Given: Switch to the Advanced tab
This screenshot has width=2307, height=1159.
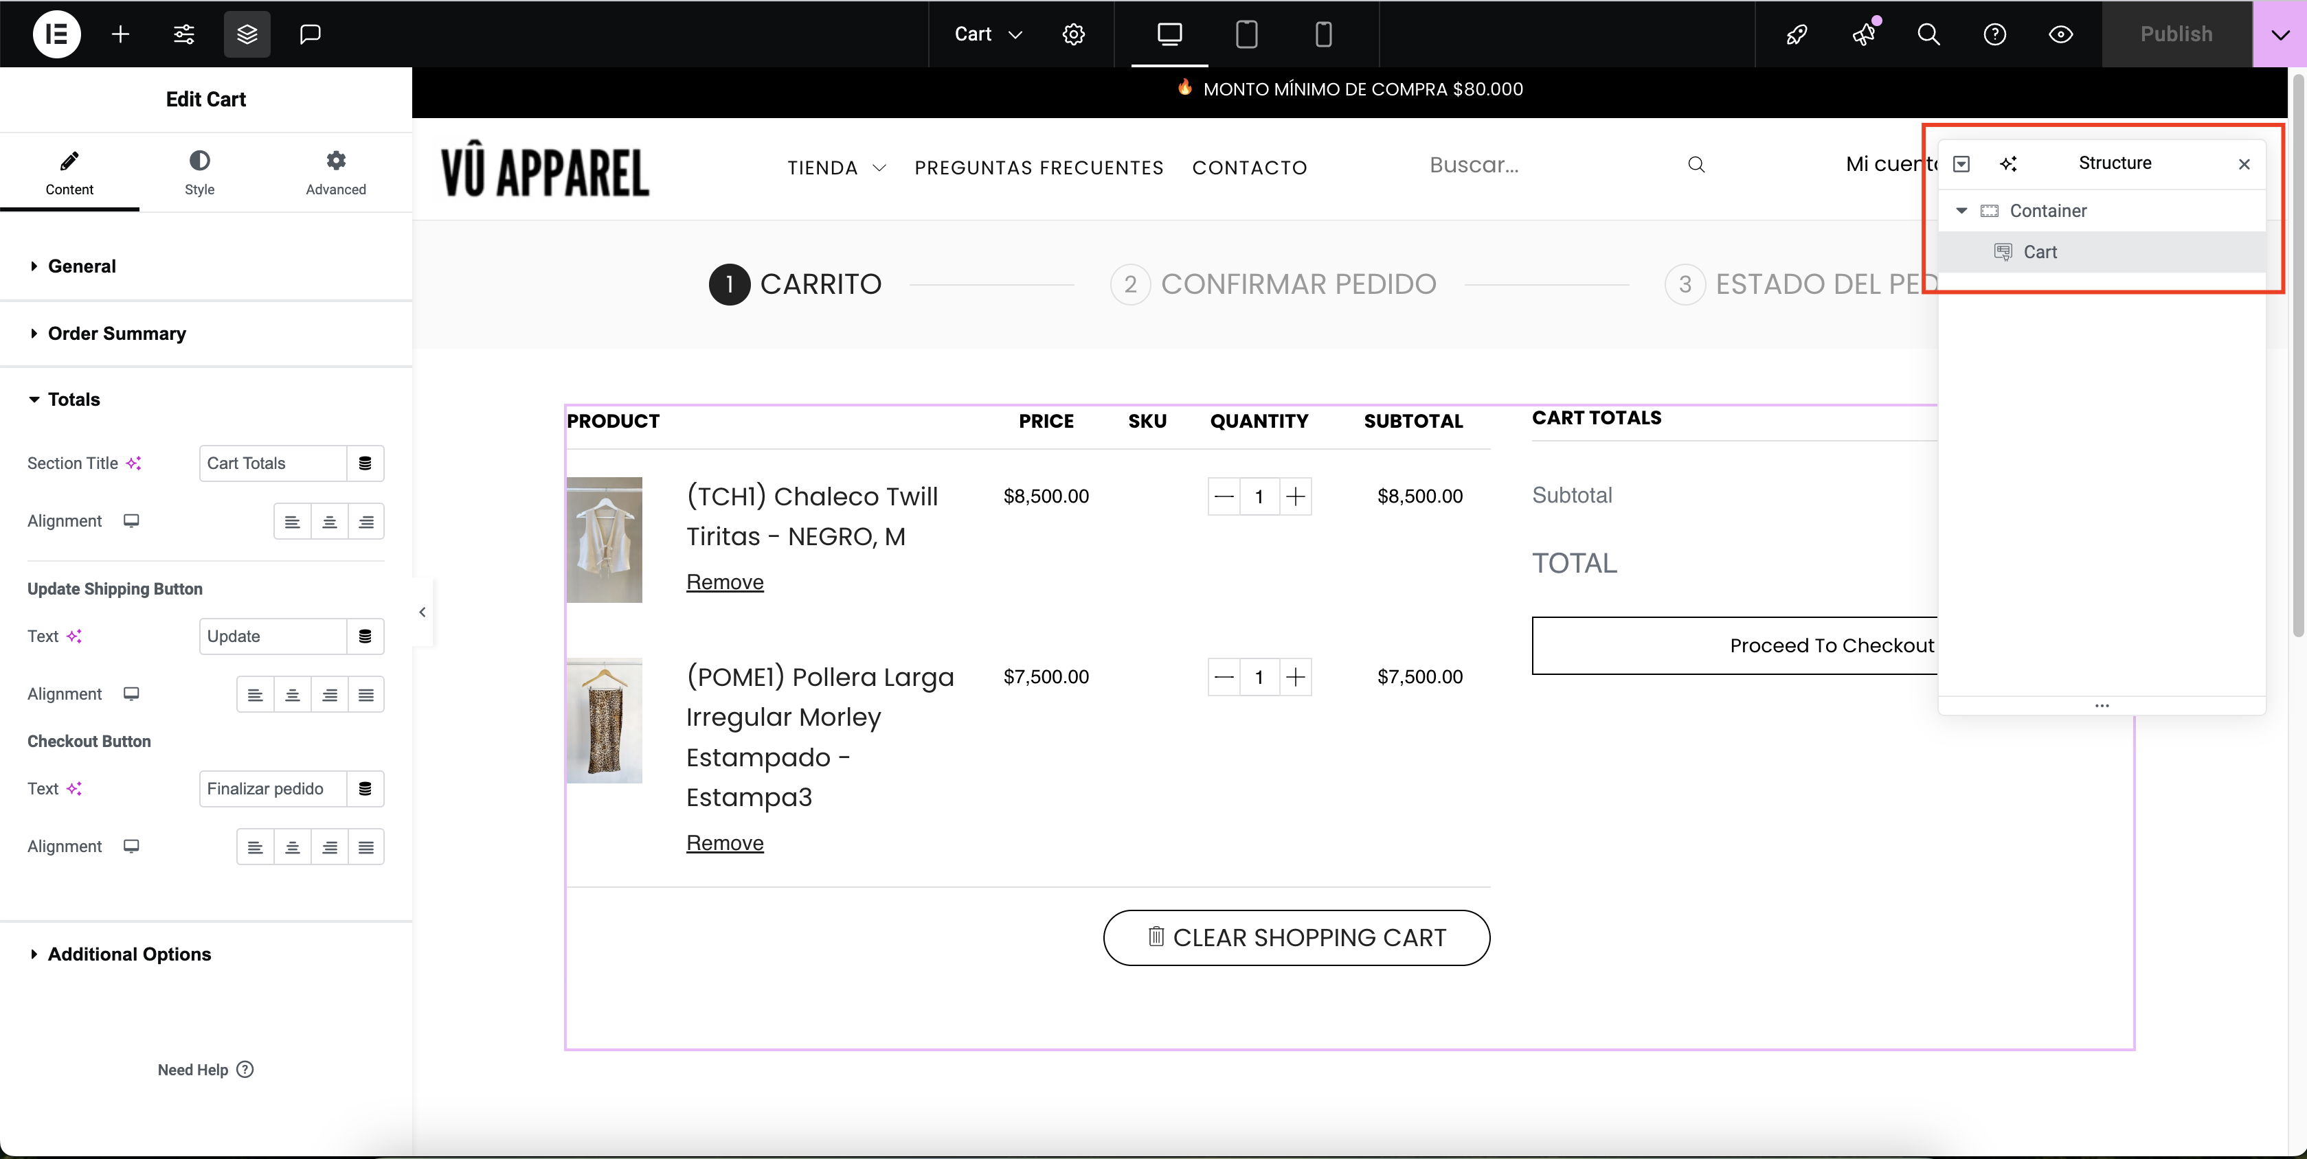Looking at the screenshot, I should (336, 173).
